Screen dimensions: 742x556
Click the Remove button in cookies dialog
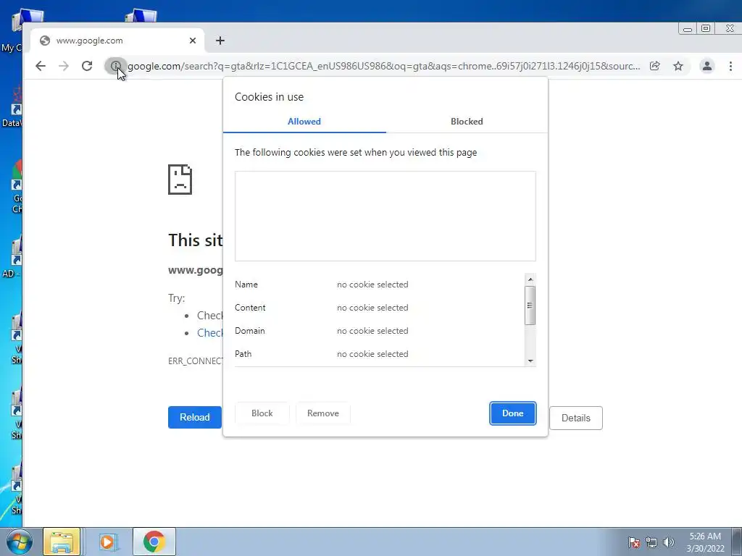pyautogui.click(x=322, y=413)
